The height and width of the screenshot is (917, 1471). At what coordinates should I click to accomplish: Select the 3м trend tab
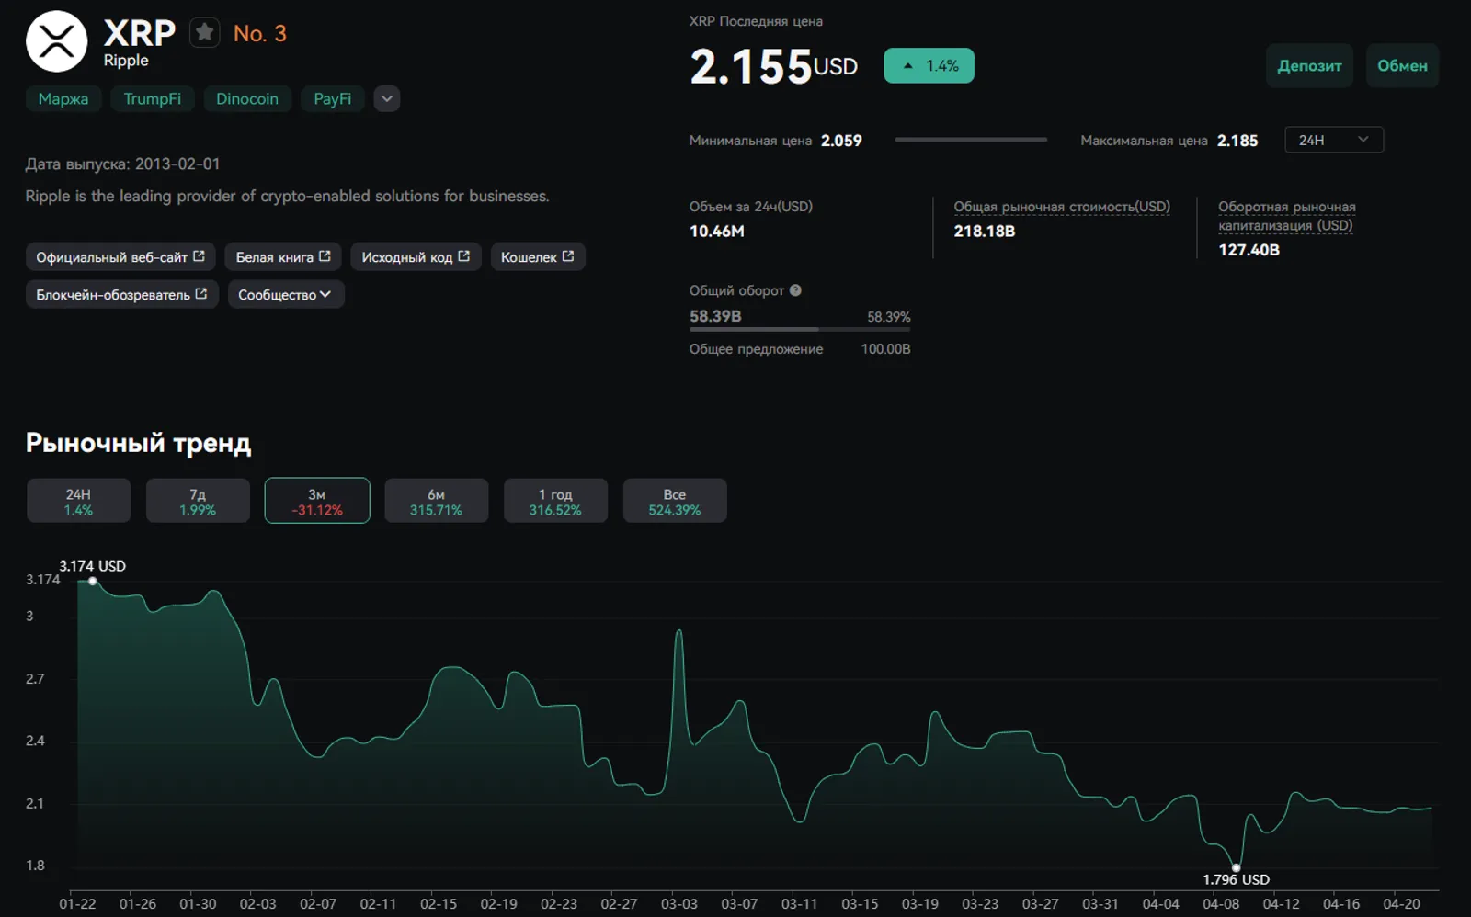(317, 501)
